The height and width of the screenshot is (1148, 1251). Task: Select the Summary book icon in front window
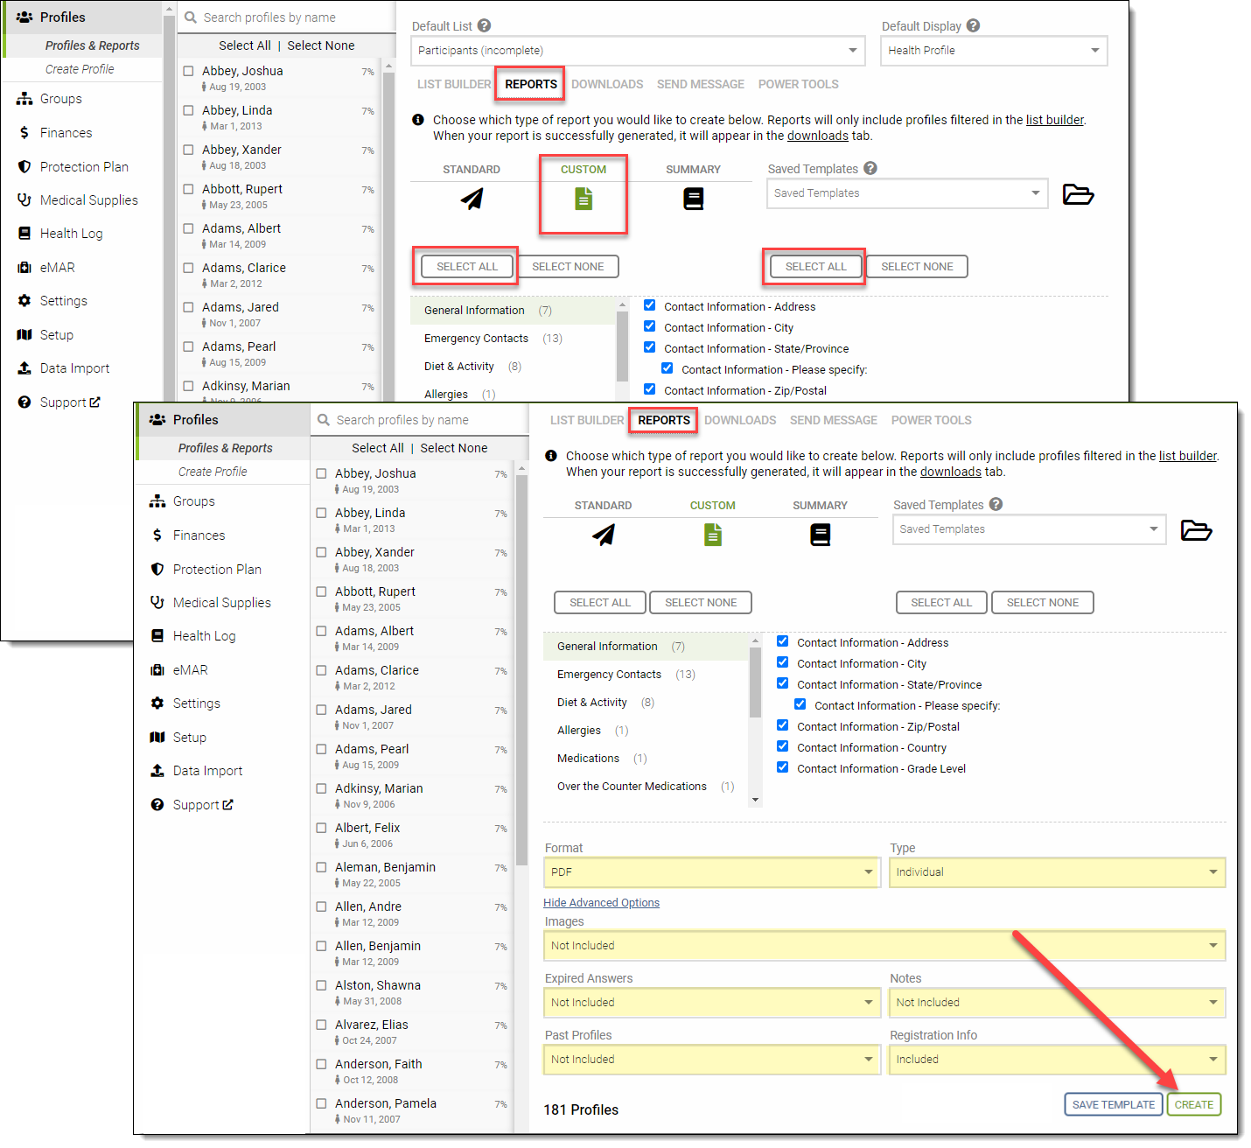(820, 535)
